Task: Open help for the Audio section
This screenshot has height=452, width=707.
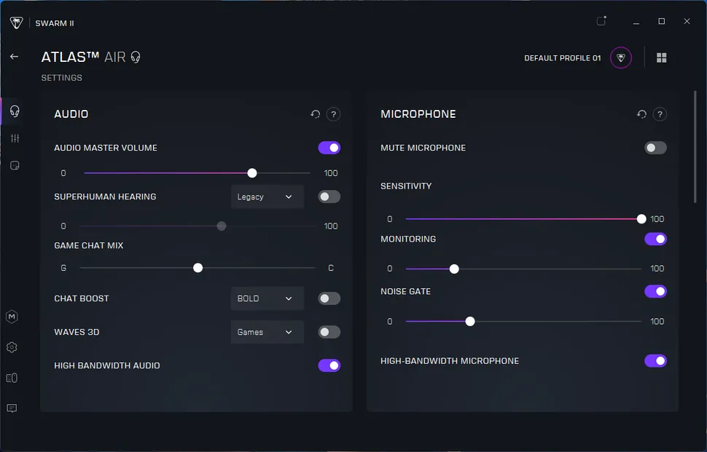Action: pyautogui.click(x=333, y=114)
